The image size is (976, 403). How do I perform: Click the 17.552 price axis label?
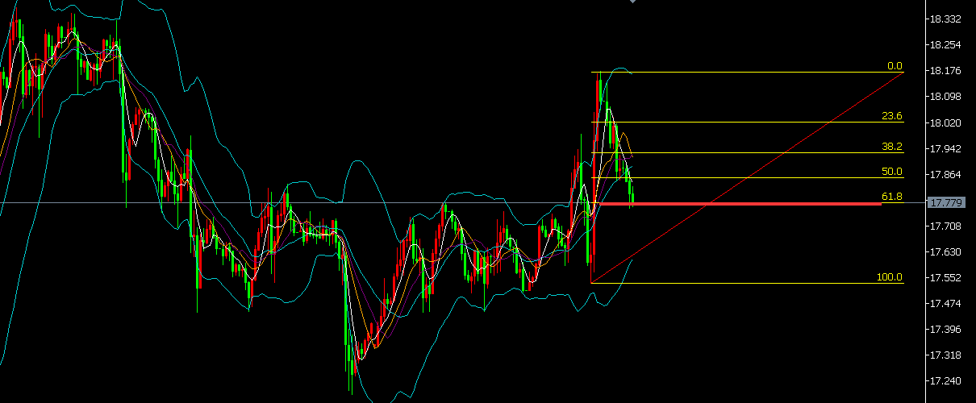point(945,277)
